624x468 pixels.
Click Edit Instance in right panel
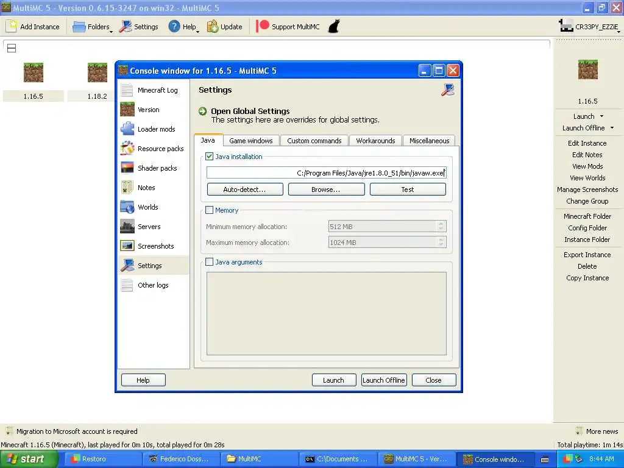coord(587,143)
